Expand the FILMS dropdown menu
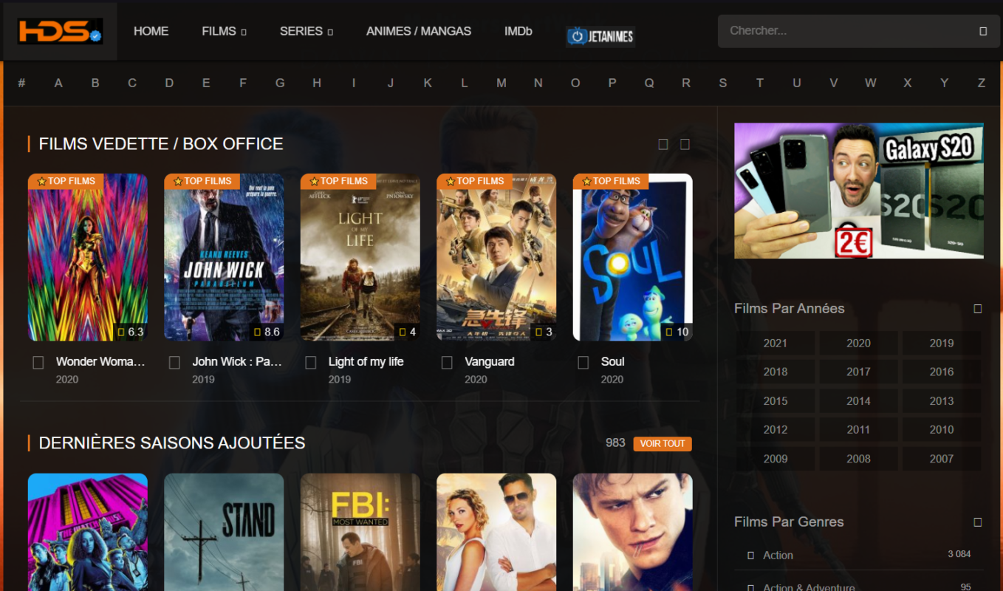Viewport: 1003px width, 591px height. (224, 31)
